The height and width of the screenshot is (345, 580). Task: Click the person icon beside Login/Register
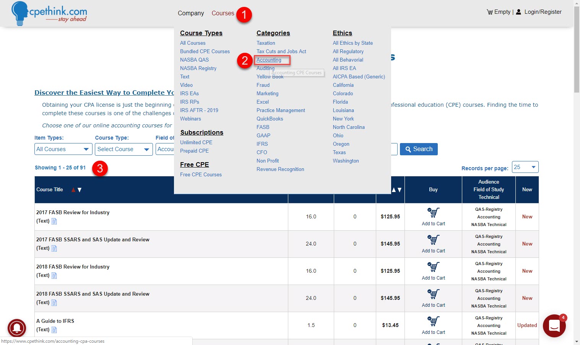pos(518,11)
